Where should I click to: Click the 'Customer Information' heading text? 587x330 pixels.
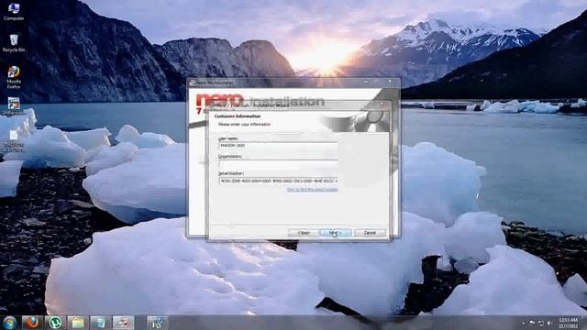(x=238, y=116)
